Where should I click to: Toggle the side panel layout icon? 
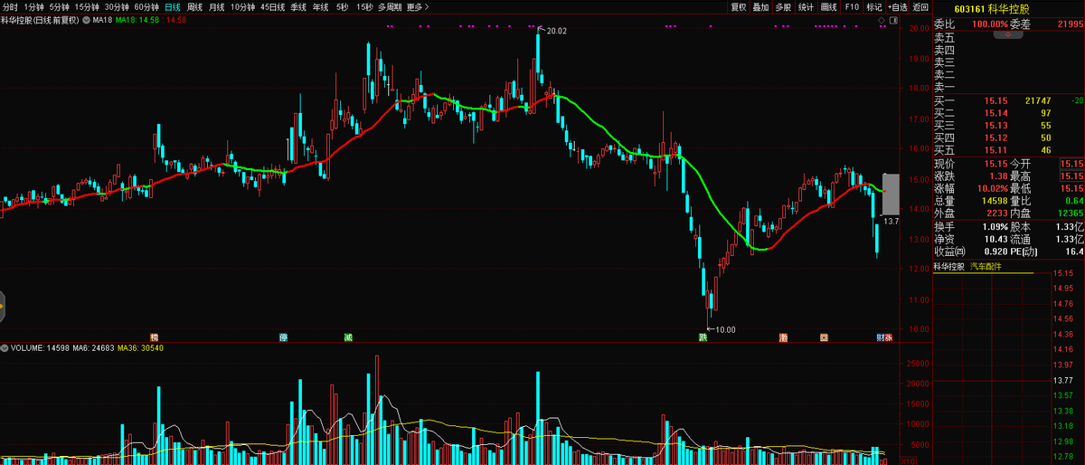pos(893,19)
